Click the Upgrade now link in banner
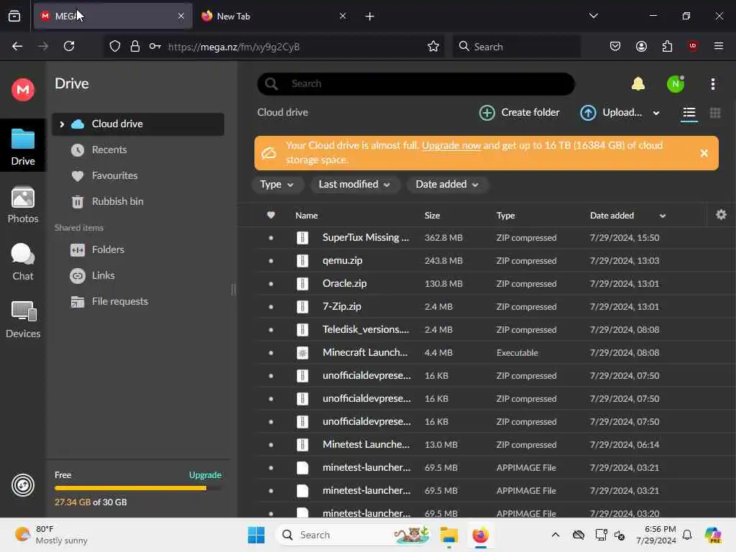736x552 pixels. 451,145
